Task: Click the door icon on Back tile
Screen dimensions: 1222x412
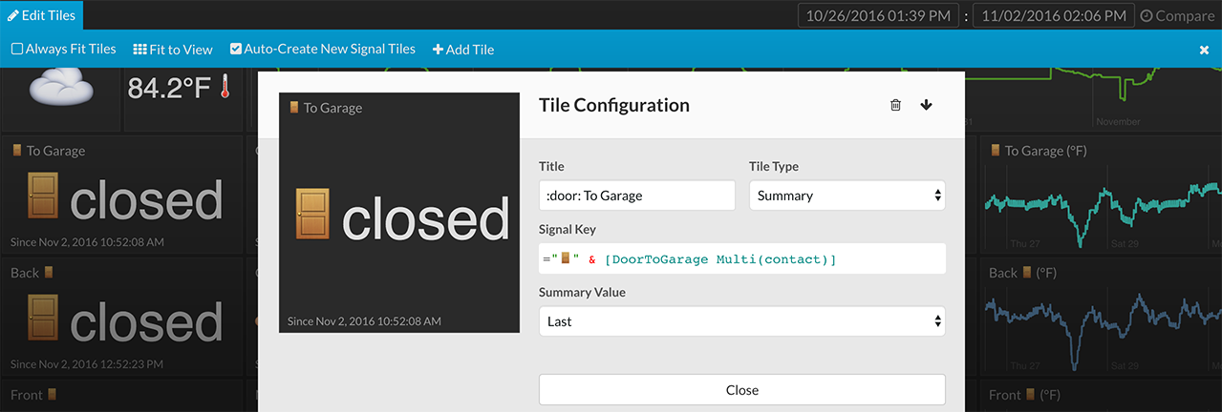Action: [43, 319]
